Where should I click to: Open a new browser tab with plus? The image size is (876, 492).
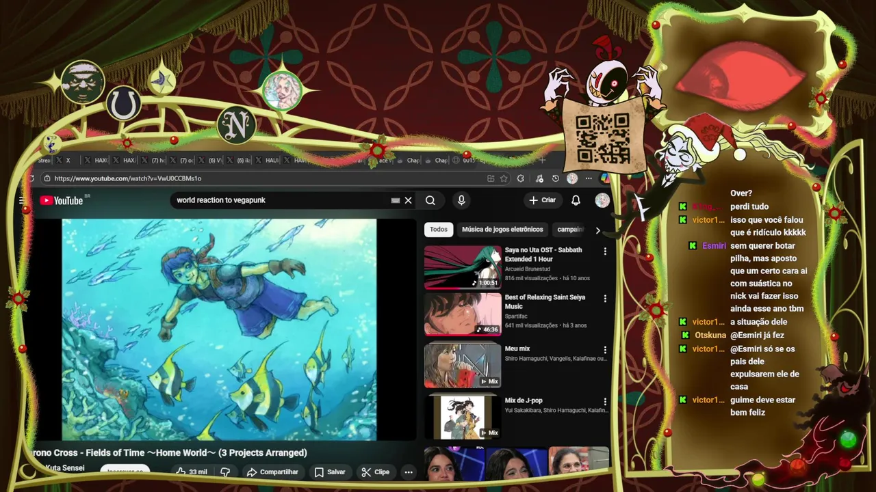pyautogui.click(x=543, y=160)
